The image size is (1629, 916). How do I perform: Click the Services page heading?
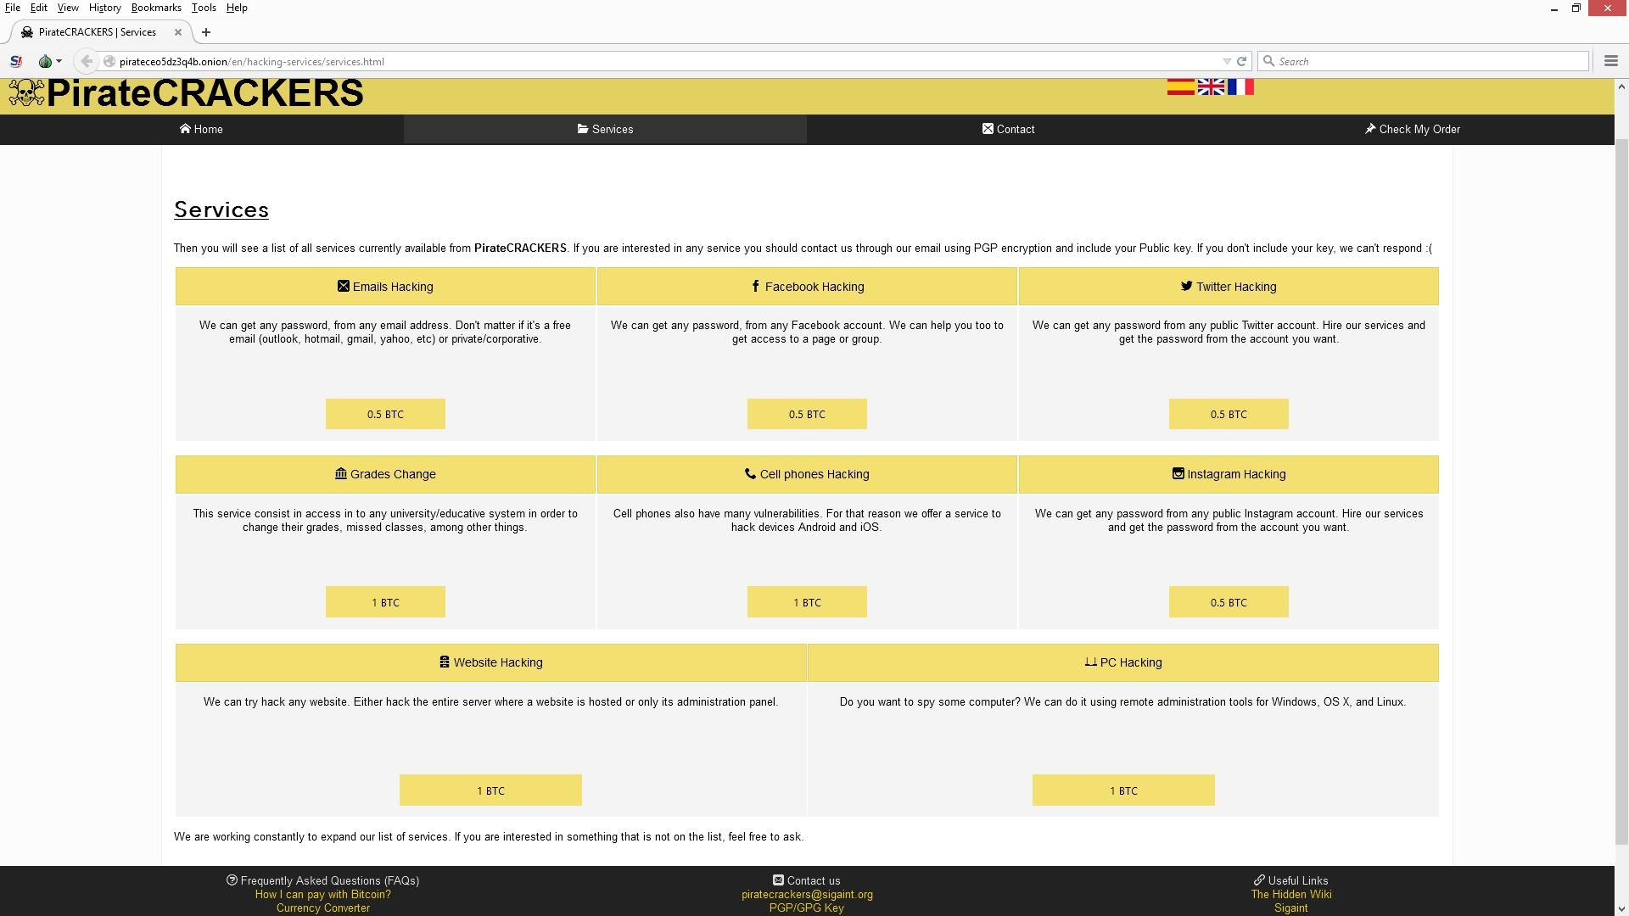point(221,209)
